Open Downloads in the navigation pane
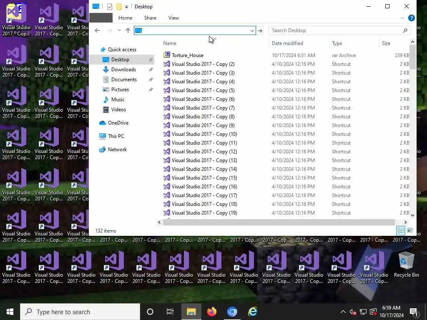427x320 pixels. click(x=123, y=70)
